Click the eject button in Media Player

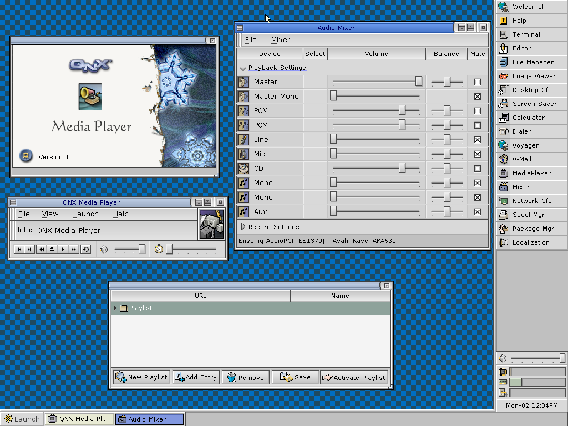52,249
